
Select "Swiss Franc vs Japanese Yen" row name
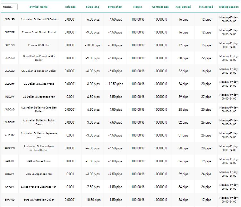click(x=39, y=187)
